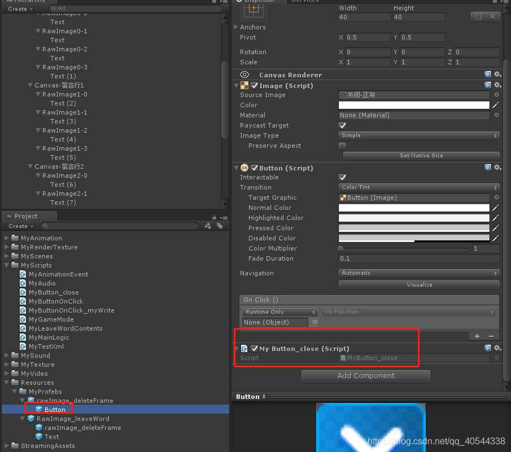Open Button preview dropdown header
The width and height of the screenshot is (511, 452).
coord(251,397)
